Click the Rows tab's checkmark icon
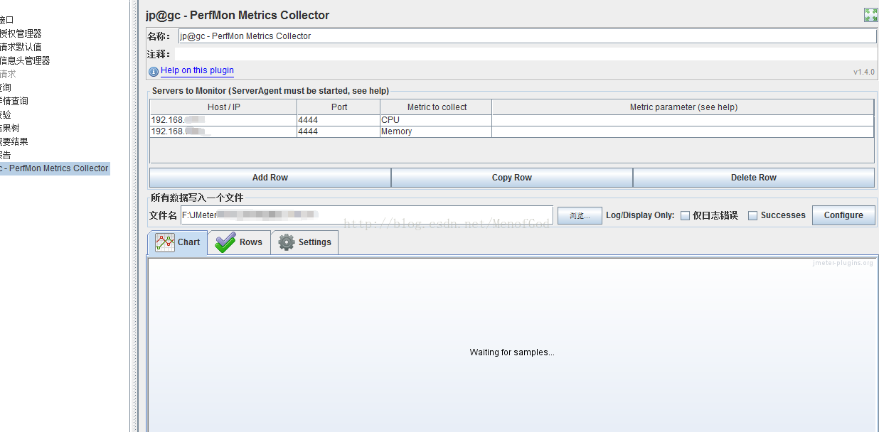879x432 pixels. (225, 242)
